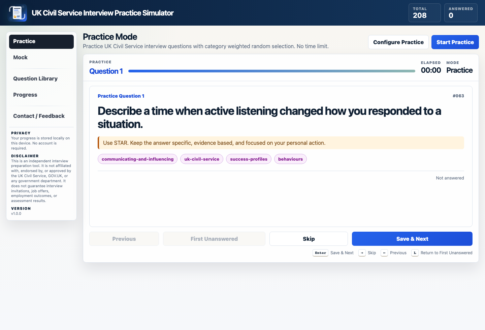Select the uk-civil-service tag
This screenshot has height=330, width=485.
[x=202, y=159]
